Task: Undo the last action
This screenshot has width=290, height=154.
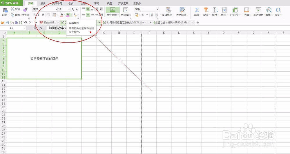Action: (x=26, y=23)
